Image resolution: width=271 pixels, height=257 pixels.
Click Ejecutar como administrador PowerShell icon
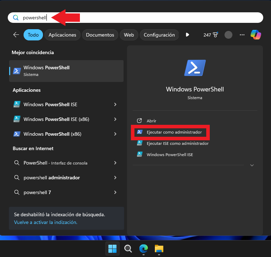140,132
